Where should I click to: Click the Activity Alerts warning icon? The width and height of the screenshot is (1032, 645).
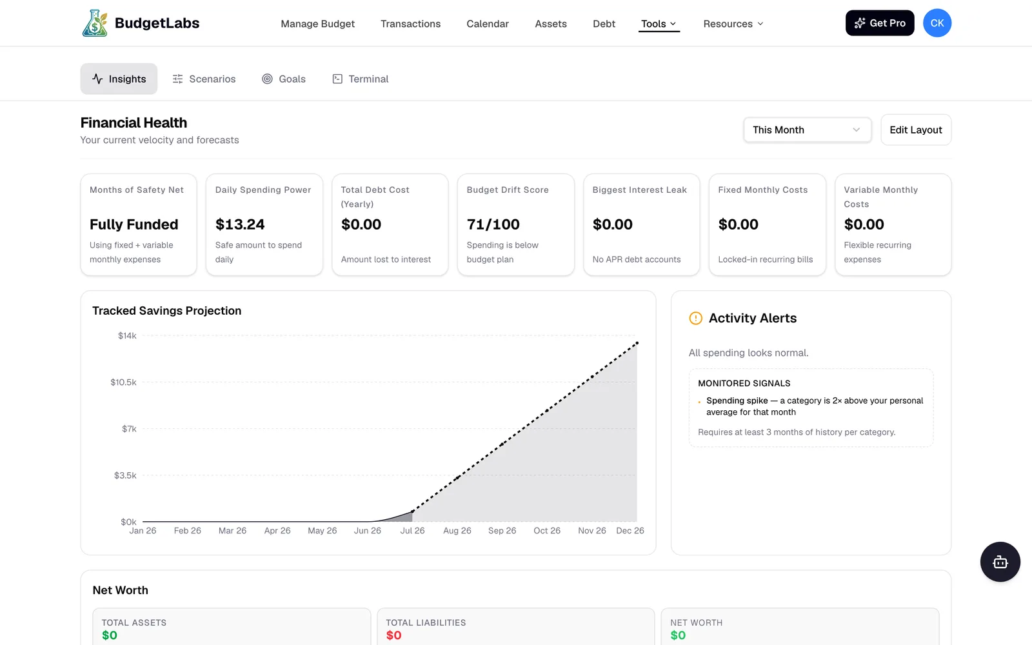click(696, 318)
